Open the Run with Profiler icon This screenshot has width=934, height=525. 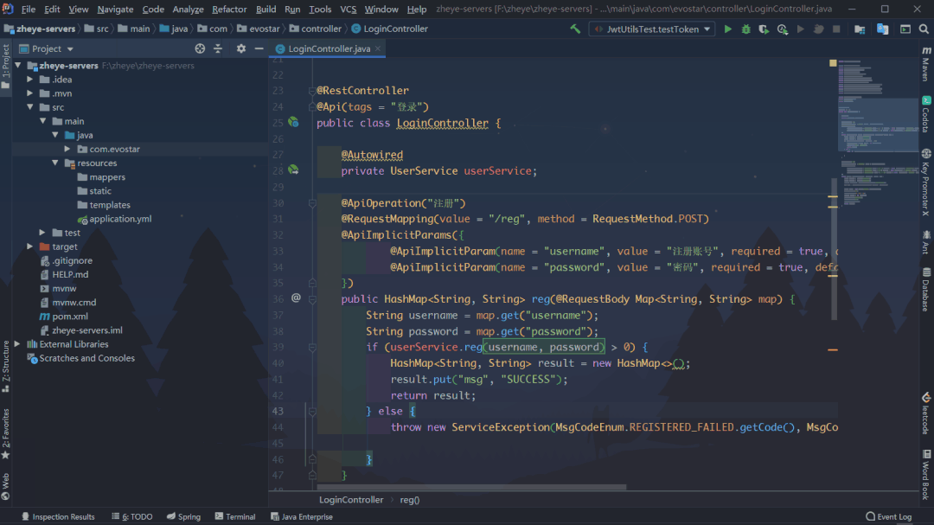click(x=782, y=29)
